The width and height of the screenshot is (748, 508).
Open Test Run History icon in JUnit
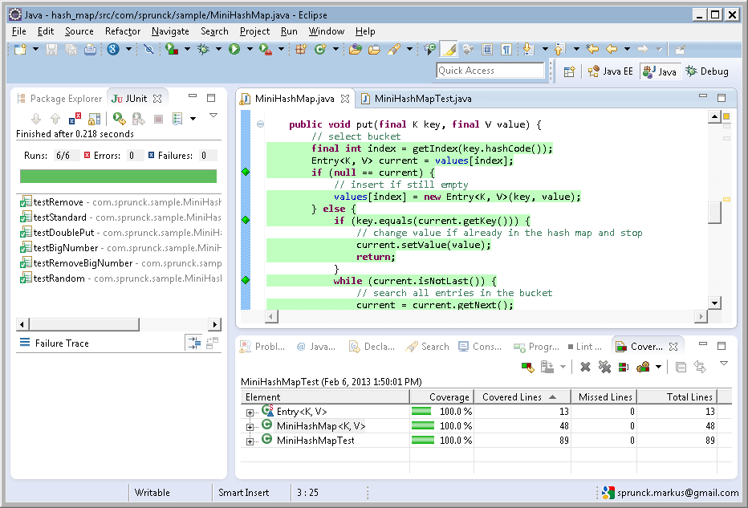pyautogui.click(x=177, y=118)
